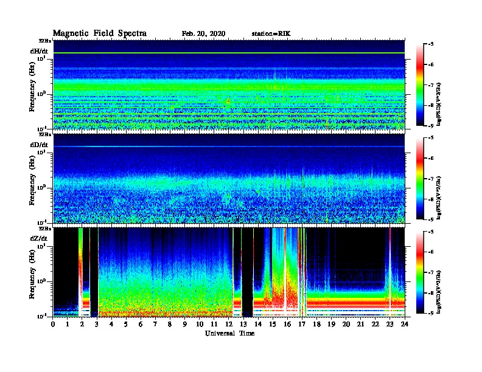Click hour "22" on Universal Time axis
Viewport: 482px width, 372px height.
(375, 324)
